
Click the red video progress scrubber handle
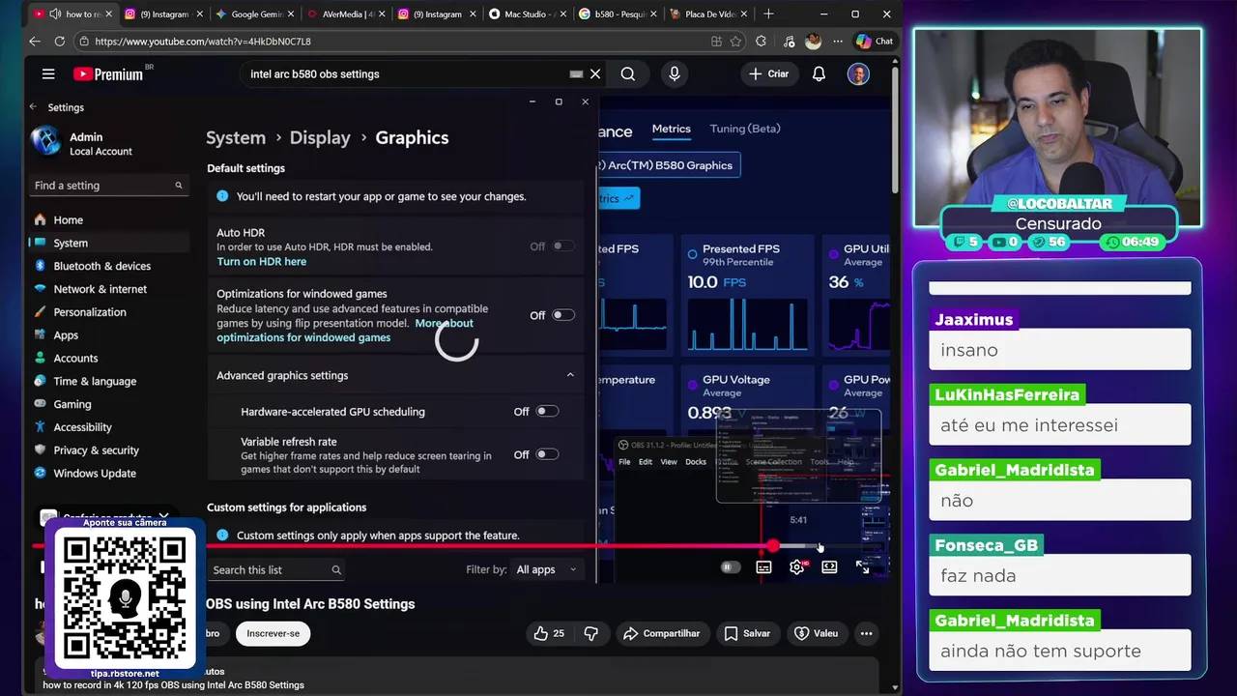click(x=773, y=546)
